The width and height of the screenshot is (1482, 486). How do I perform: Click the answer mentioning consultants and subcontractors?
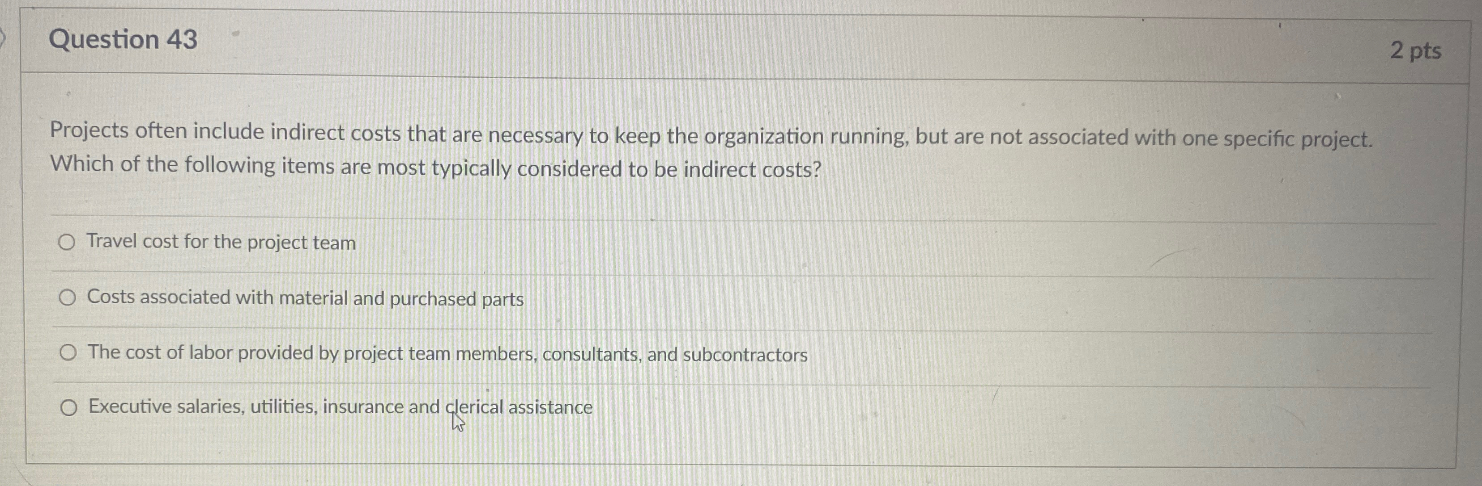[447, 353]
